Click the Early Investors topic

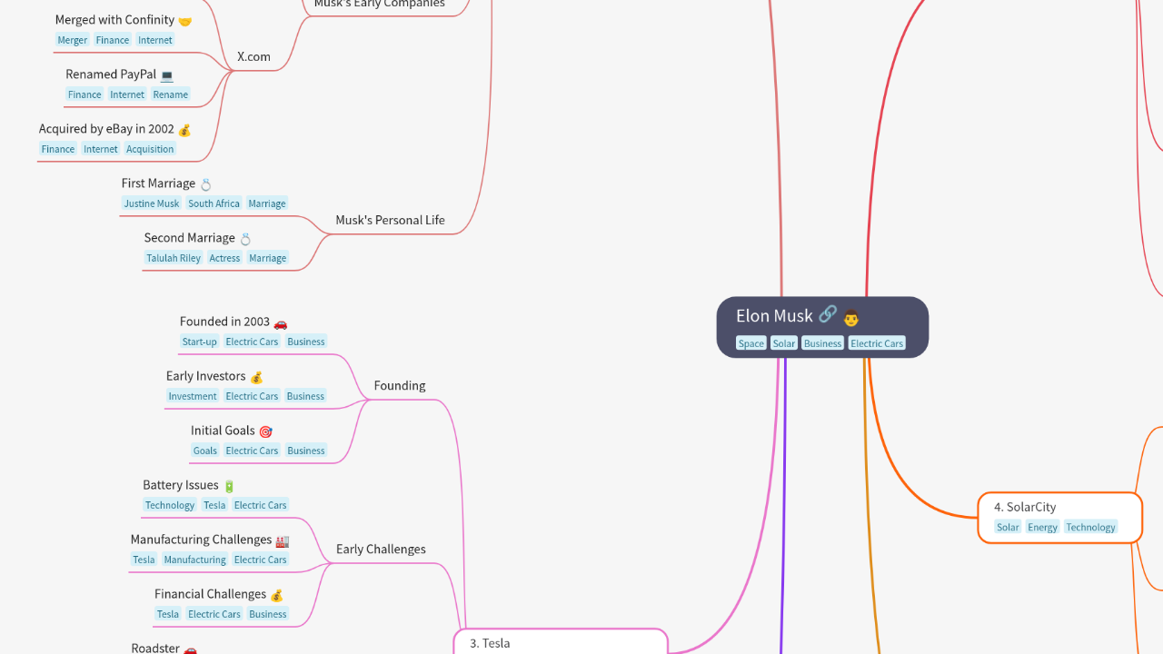tap(205, 376)
